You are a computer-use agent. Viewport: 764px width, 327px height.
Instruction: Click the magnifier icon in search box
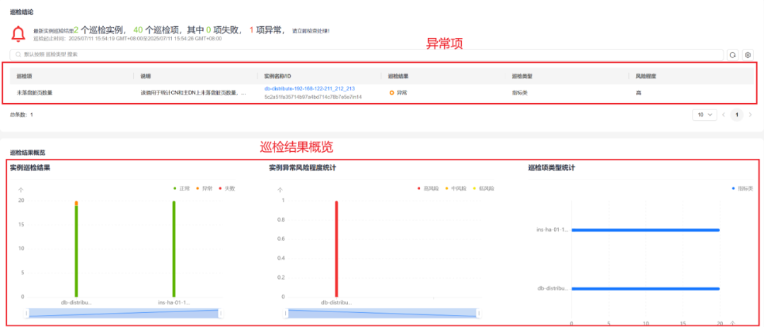[x=18, y=55]
